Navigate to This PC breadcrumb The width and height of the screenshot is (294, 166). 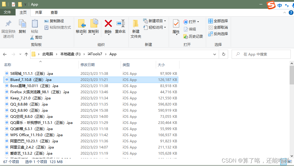coord(48,54)
